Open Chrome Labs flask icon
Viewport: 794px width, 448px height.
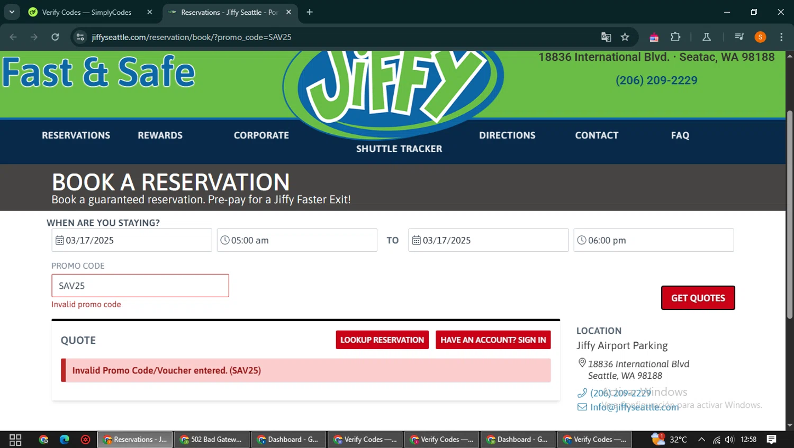tap(707, 37)
